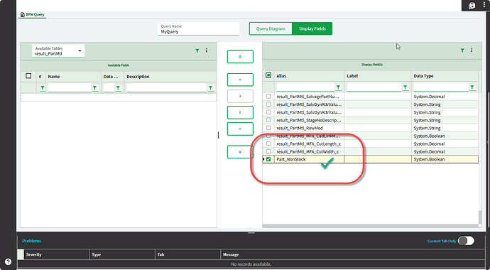Image resolution: width=490 pixels, height=270 pixels.
Task: Click the Name filter input field
Action: coord(70,88)
